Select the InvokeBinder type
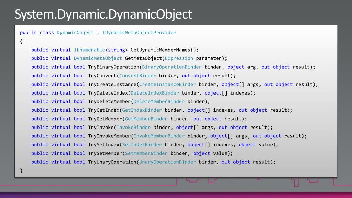The height and width of the screenshot is (198, 352). [133, 128]
